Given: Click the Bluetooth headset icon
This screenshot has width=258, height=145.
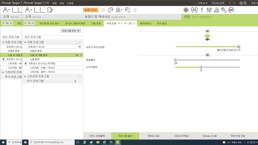Looking at the screenshot, I should 231,10.
